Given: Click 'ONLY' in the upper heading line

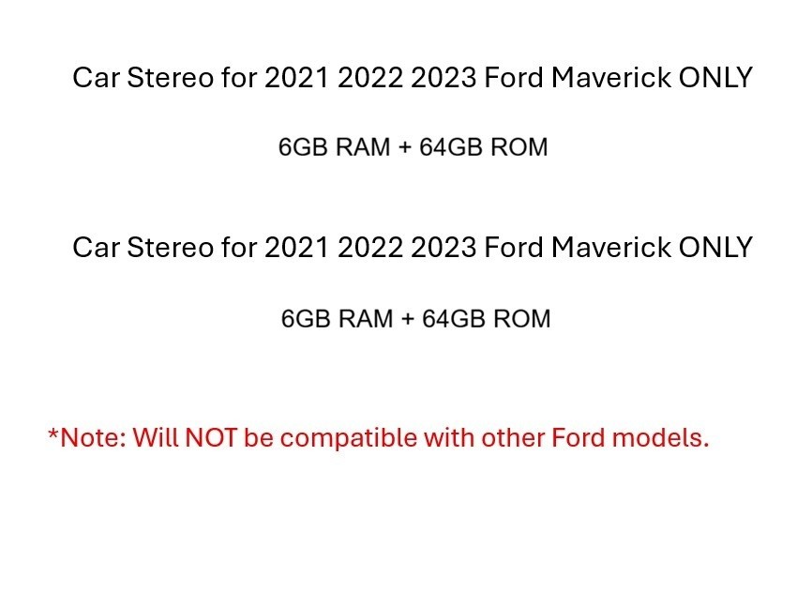Looking at the screenshot, I should 715,78.
